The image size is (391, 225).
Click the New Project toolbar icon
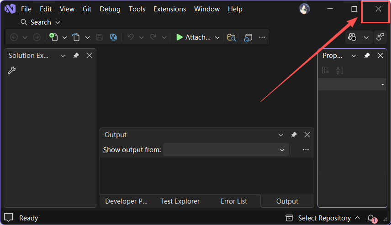pyautogui.click(x=53, y=37)
